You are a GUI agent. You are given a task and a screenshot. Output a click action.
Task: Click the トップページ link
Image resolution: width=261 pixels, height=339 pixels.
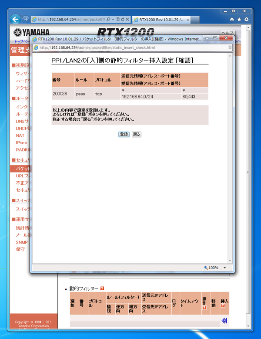22,41
